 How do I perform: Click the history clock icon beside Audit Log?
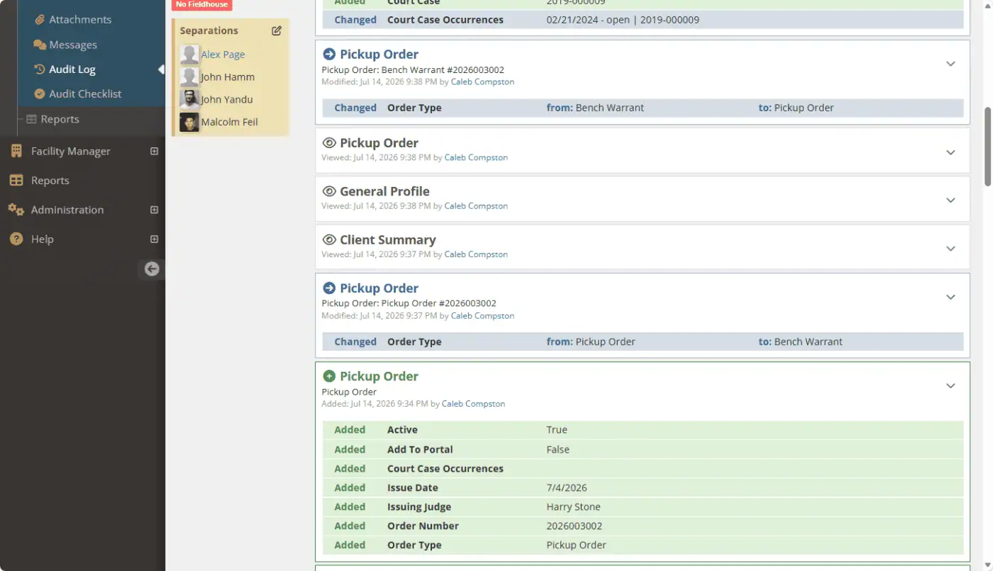[x=40, y=69]
